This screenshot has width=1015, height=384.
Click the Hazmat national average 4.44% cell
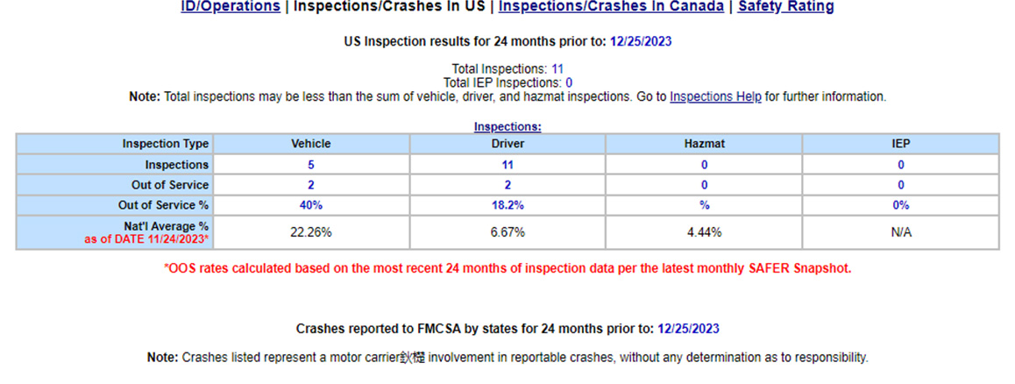[704, 232]
